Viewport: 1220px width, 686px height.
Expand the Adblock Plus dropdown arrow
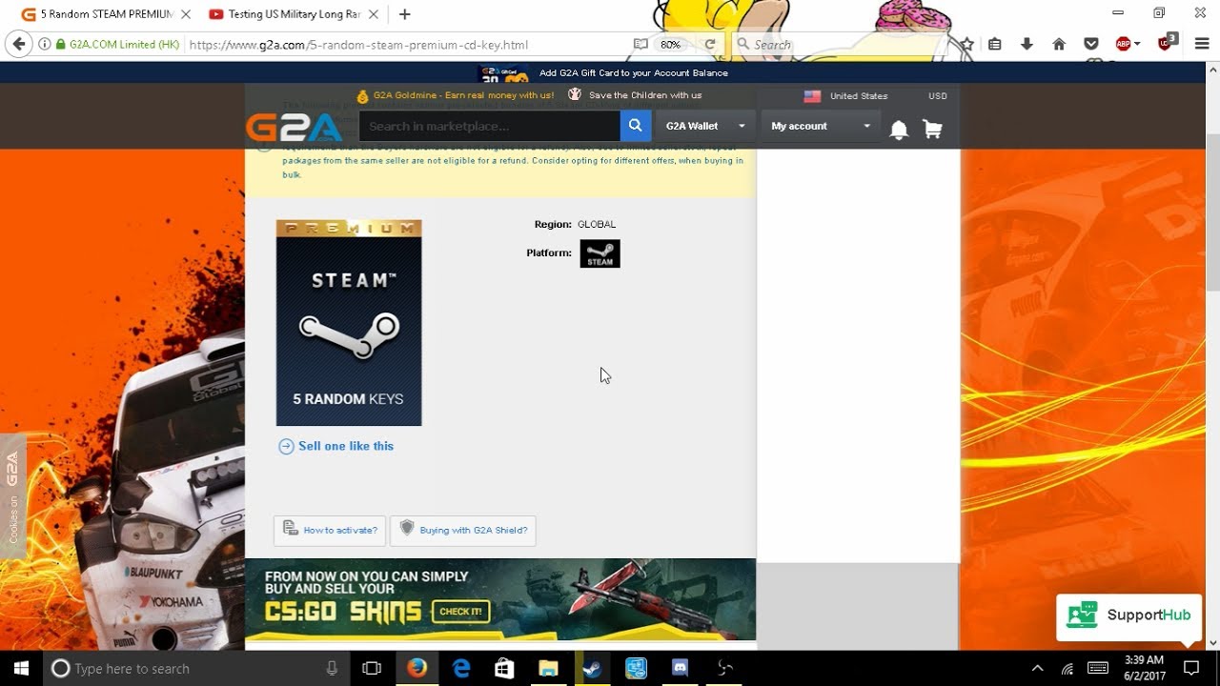click(x=1137, y=44)
